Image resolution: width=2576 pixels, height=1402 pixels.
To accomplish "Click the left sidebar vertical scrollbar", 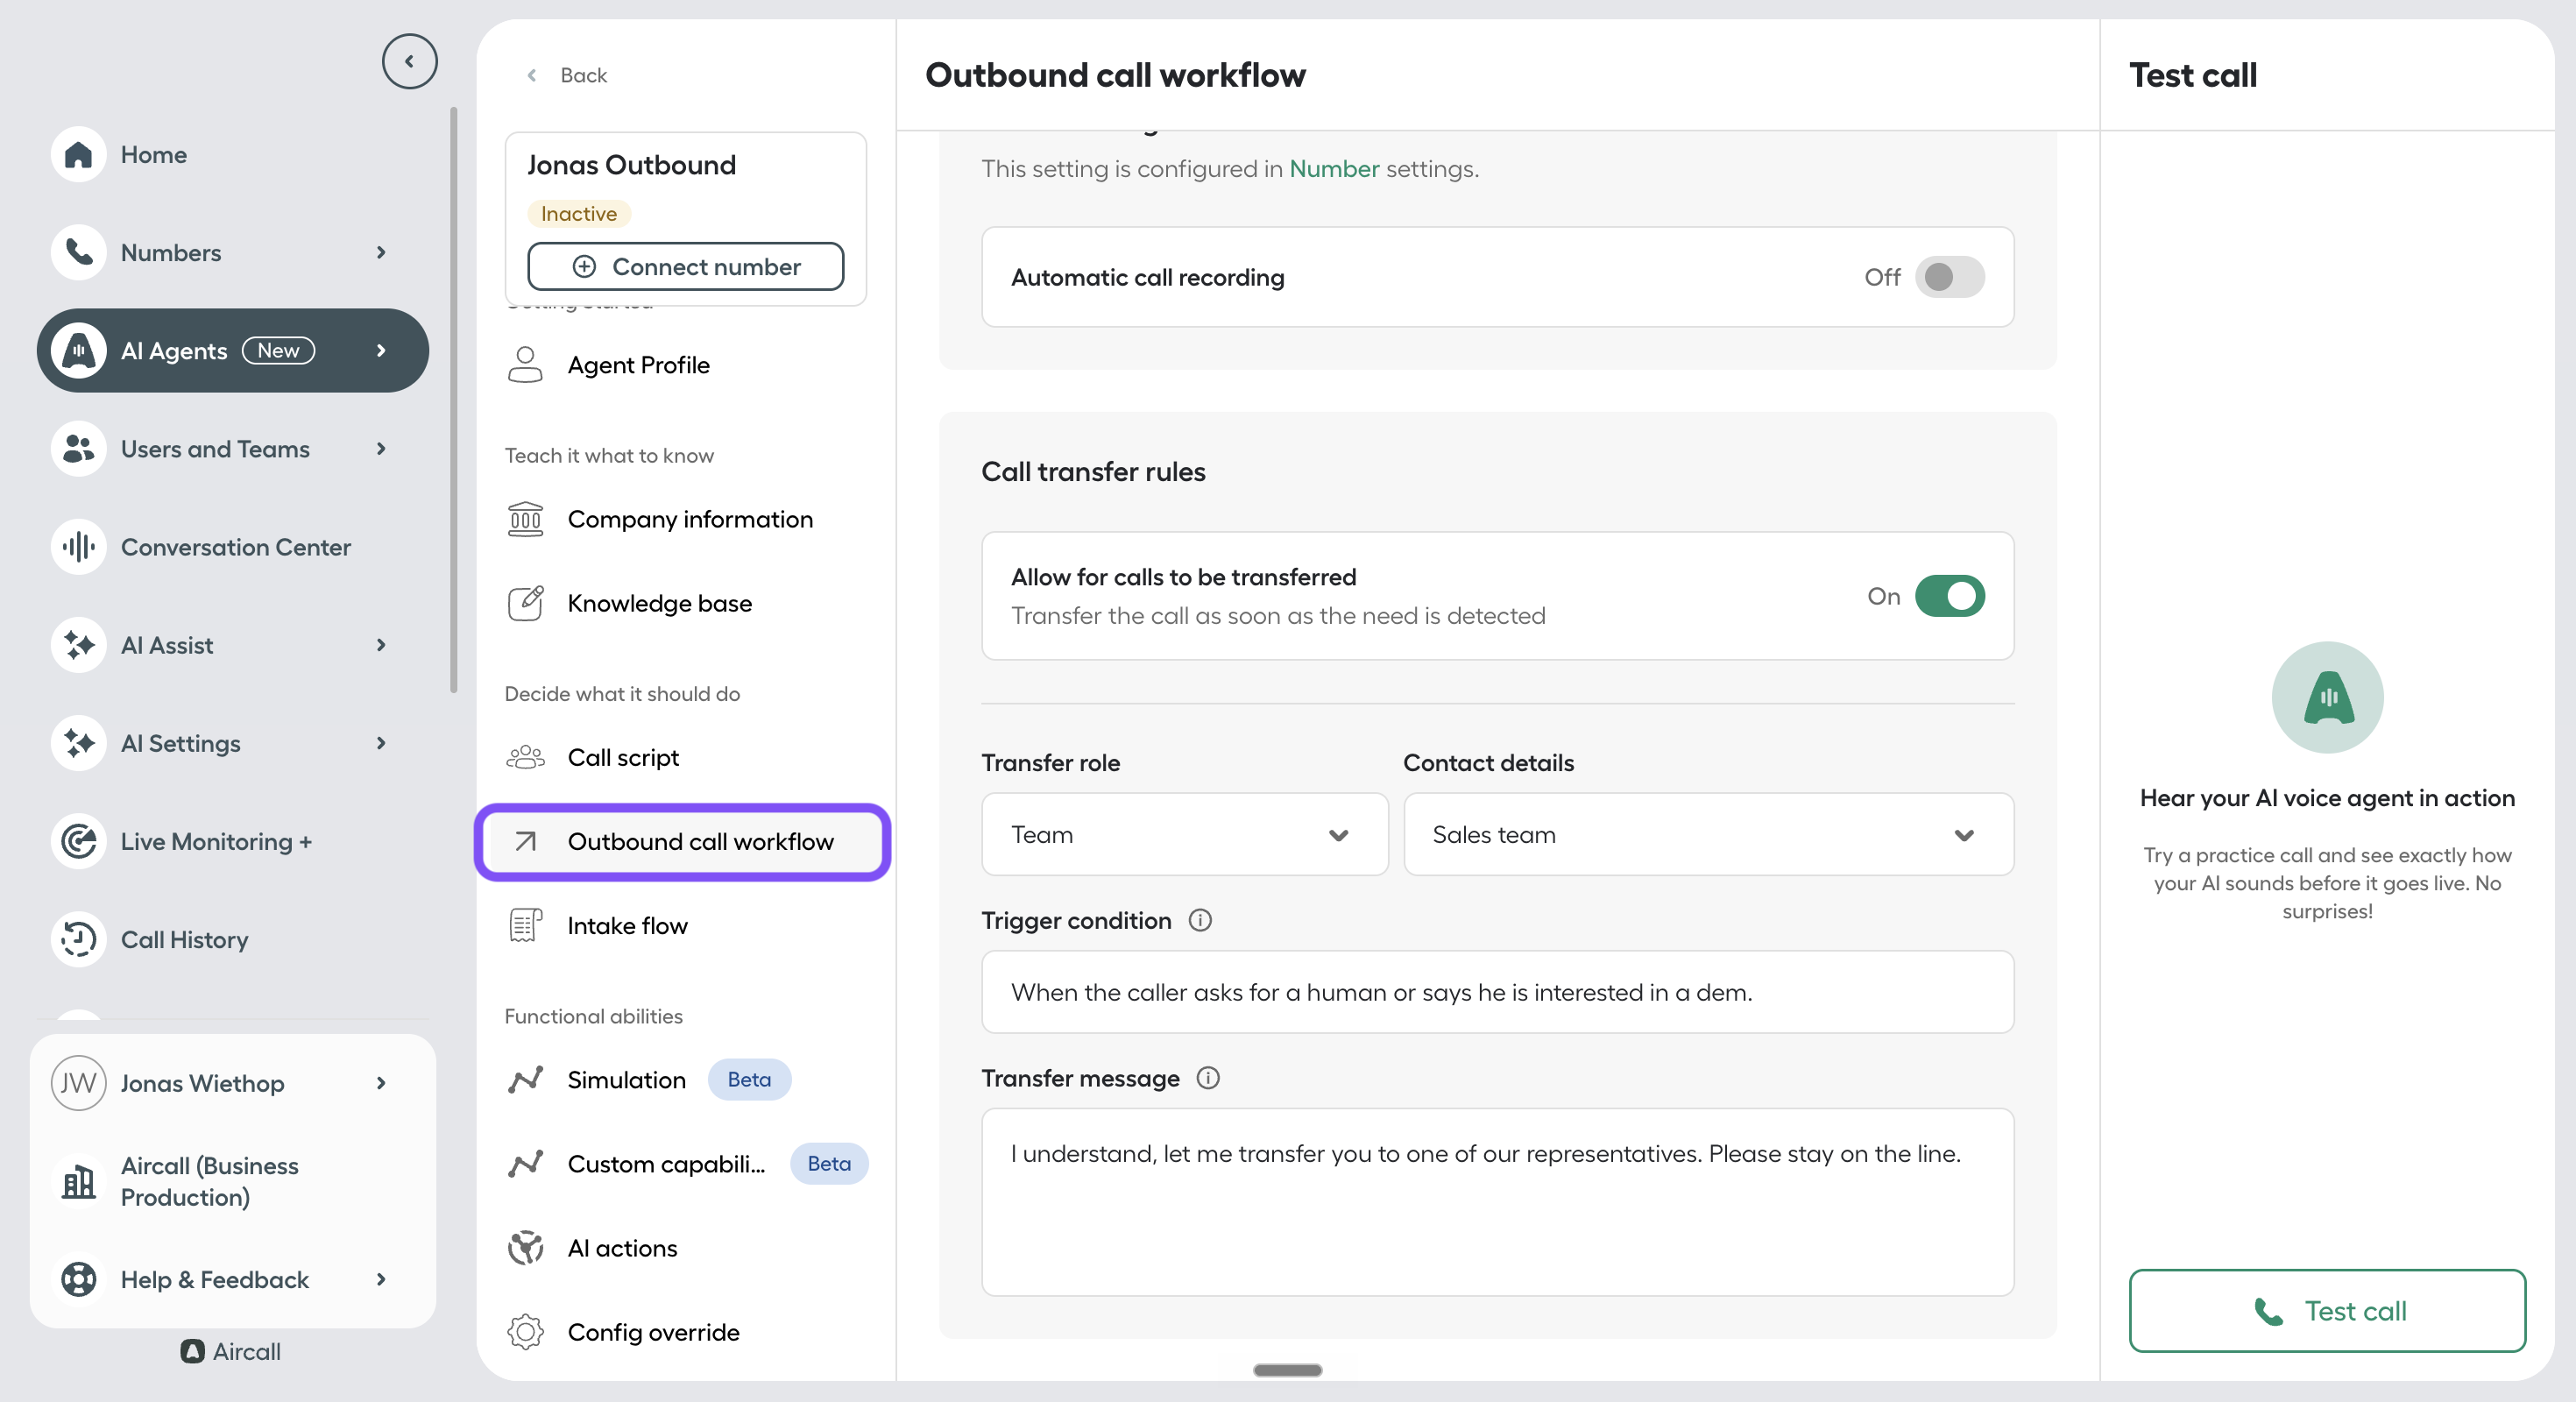I will [454, 400].
